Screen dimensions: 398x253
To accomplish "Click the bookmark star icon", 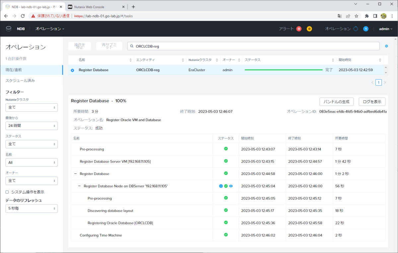I will click(357, 16).
